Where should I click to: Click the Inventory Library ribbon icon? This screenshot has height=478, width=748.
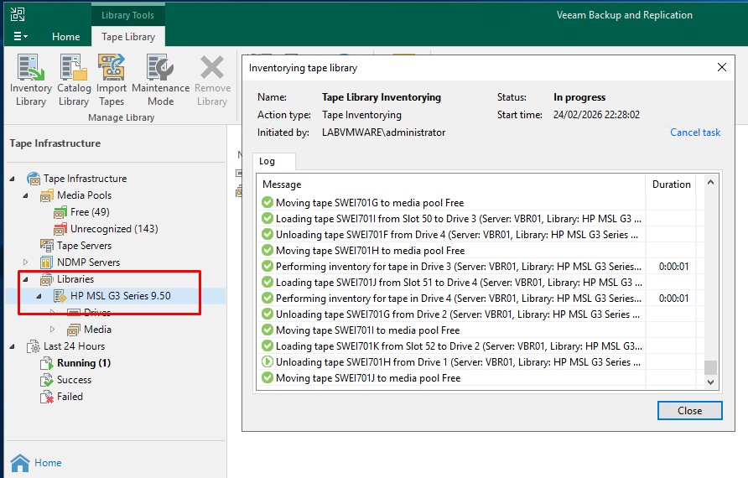(31, 80)
